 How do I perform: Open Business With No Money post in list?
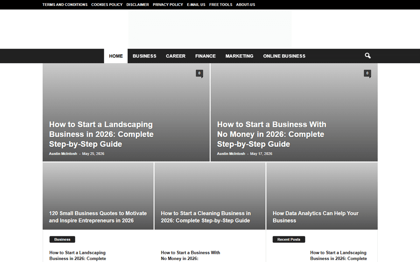point(191,255)
